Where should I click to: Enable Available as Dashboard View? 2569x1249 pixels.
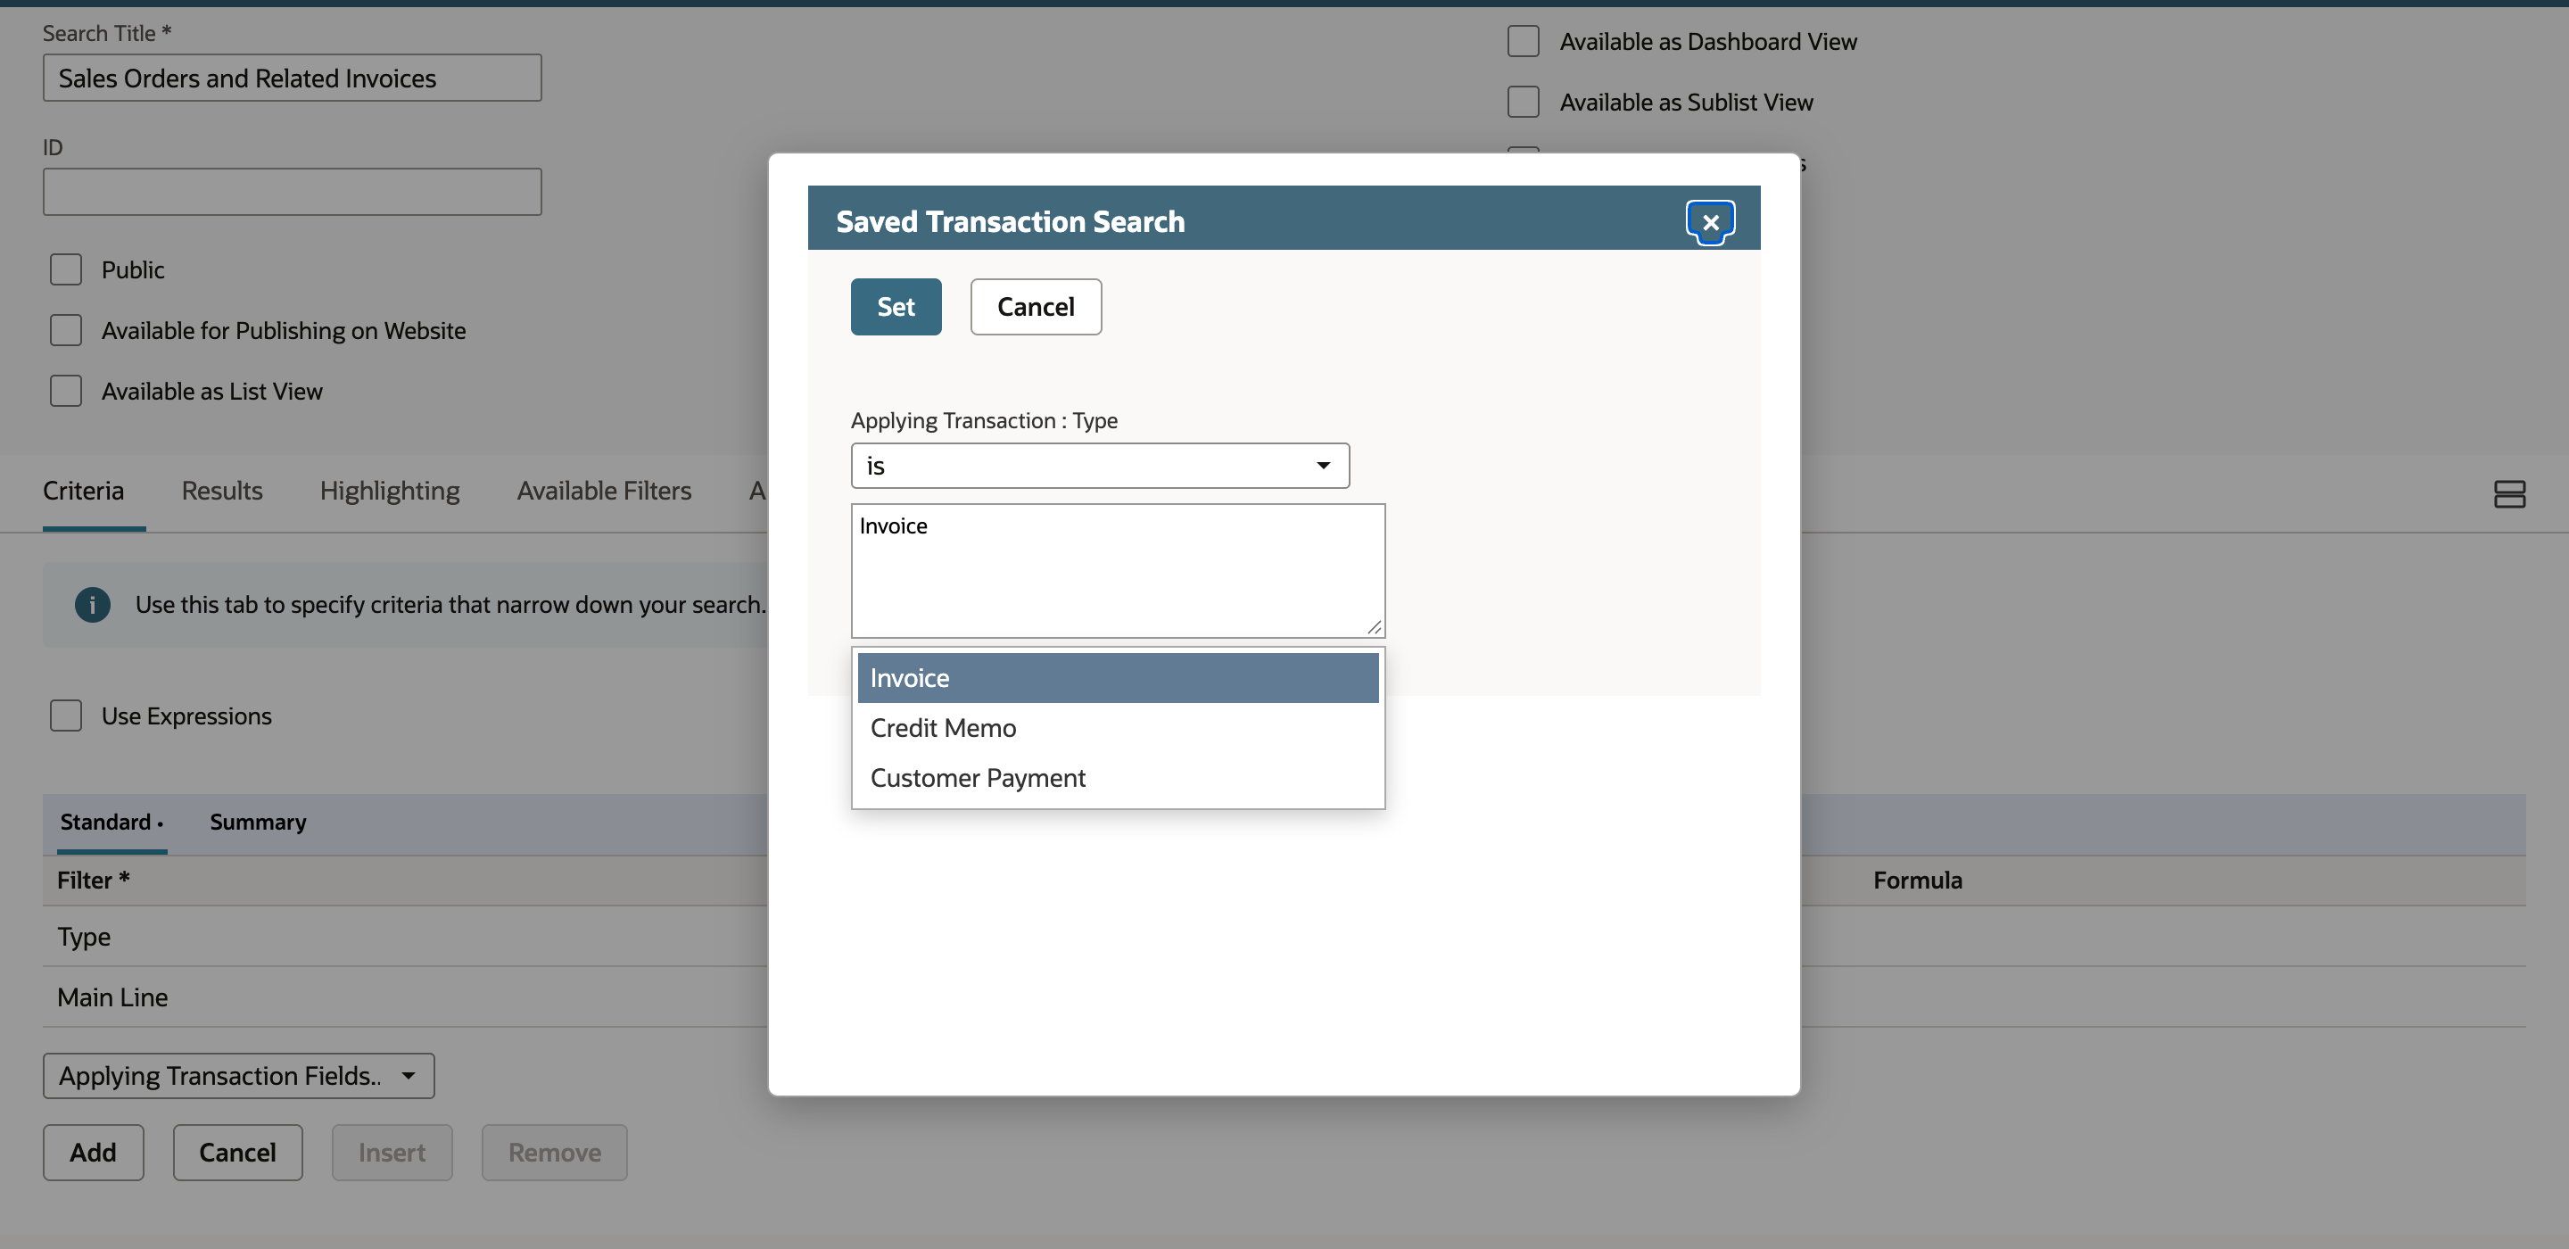(x=1523, y=41)
